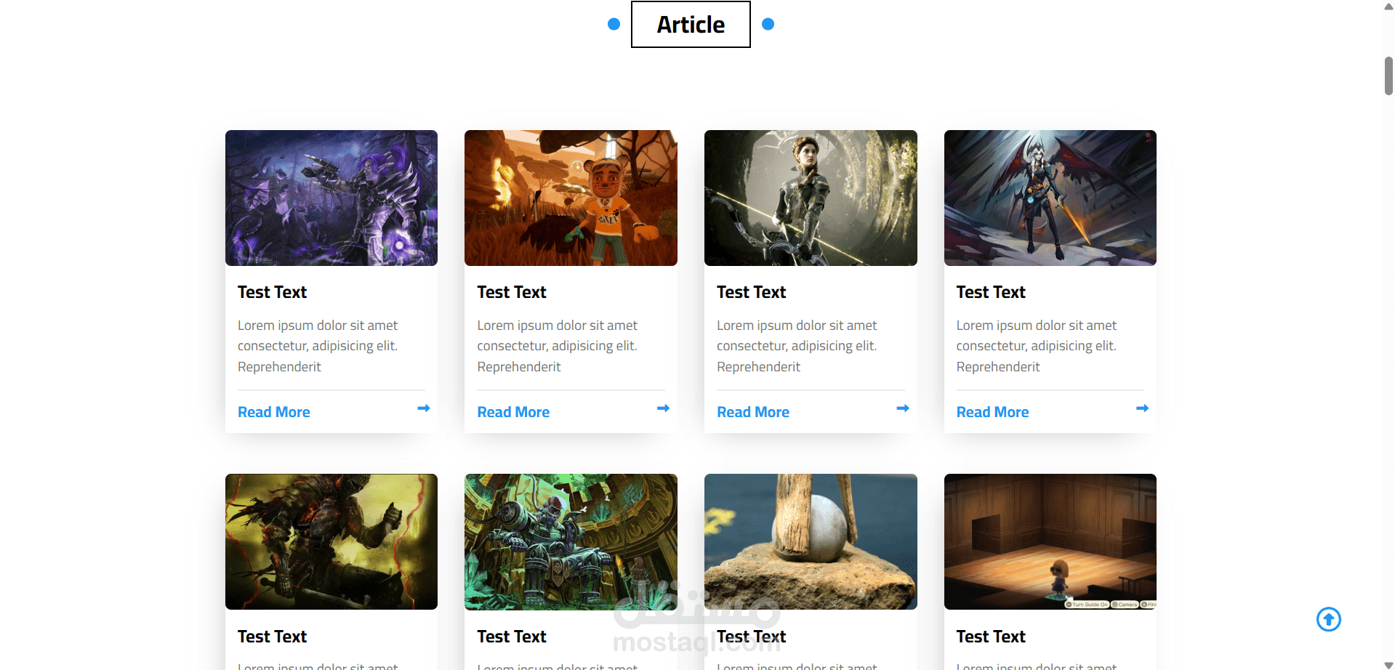Click arrow icon on purple warrior card
Image resolution: width=1395 pixels, height=670 pixels.
click(424, 408)
